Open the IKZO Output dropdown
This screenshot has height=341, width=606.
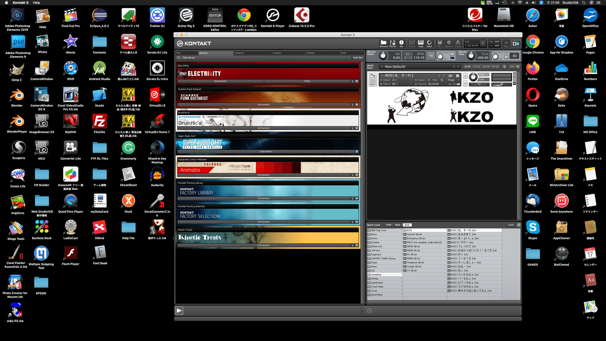pyautogui.click(x=396, y=80)
